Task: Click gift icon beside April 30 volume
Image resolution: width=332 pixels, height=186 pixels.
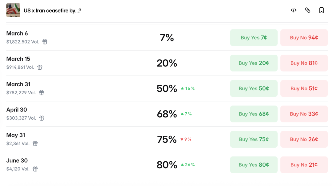Action: tap(42, 118)
